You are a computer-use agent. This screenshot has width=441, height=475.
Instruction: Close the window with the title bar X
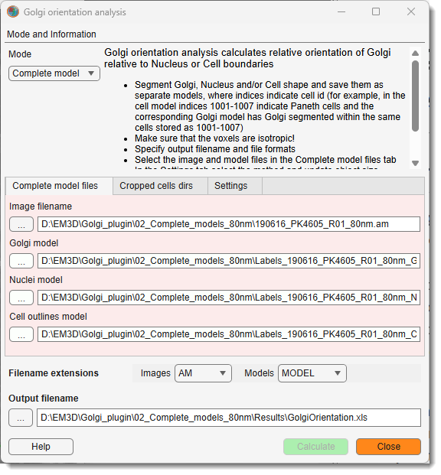point(411,11)
